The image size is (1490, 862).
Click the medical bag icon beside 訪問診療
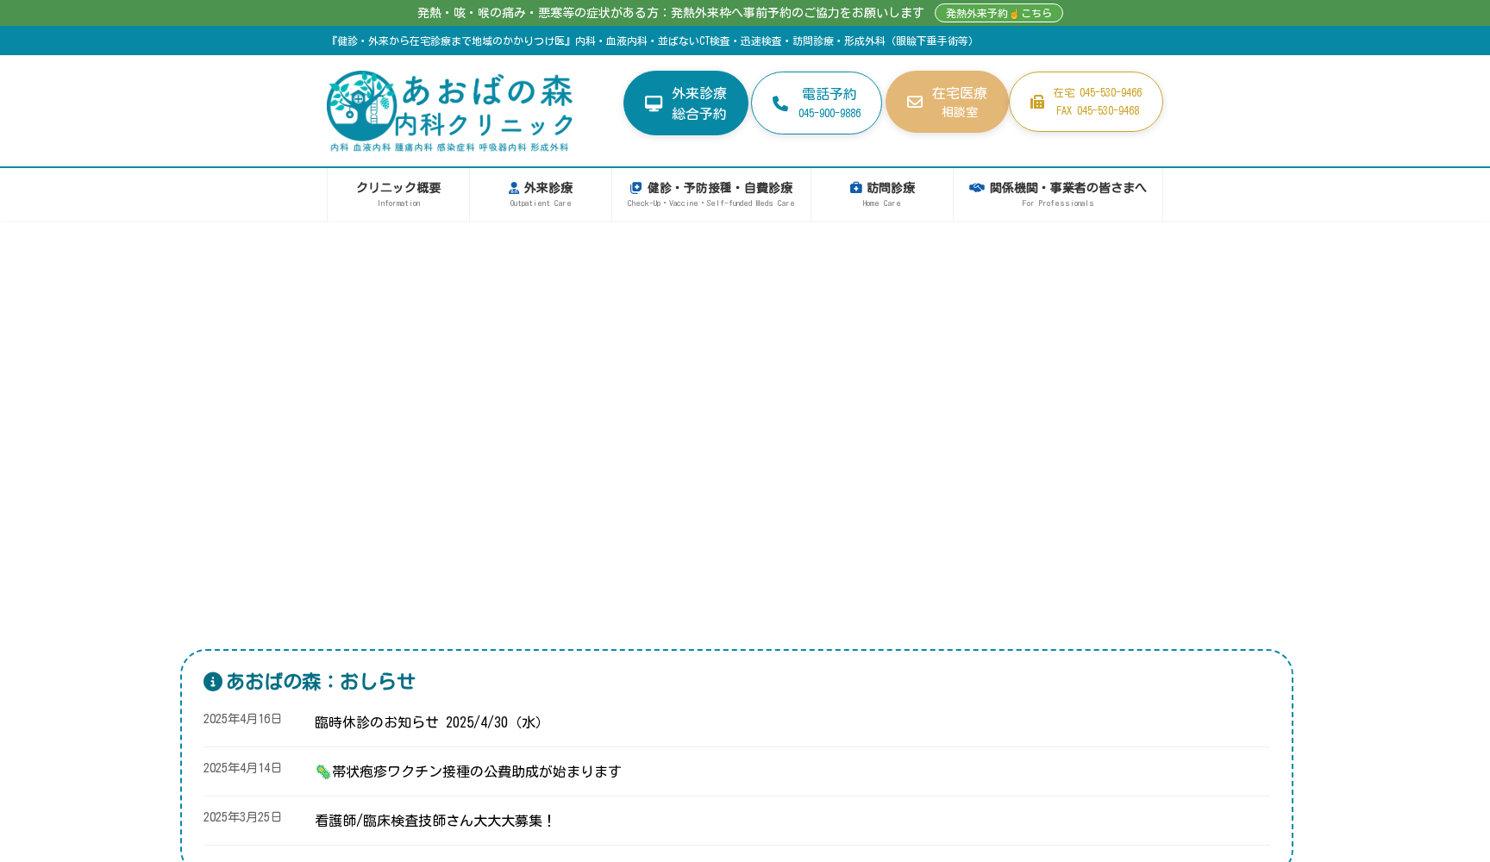pyautogui.click(x=856, y=188)
